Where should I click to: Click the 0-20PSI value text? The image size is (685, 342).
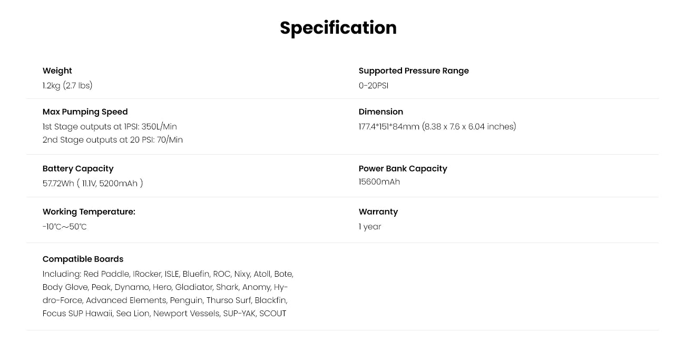pos(373,85)
